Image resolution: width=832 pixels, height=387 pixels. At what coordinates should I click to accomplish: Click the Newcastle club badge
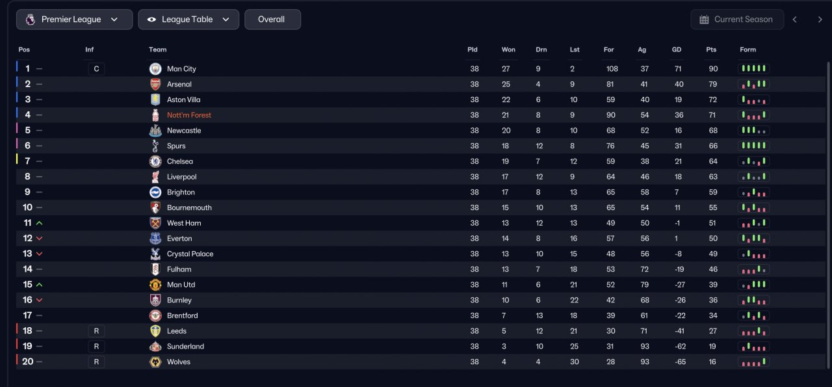[155, 131]
